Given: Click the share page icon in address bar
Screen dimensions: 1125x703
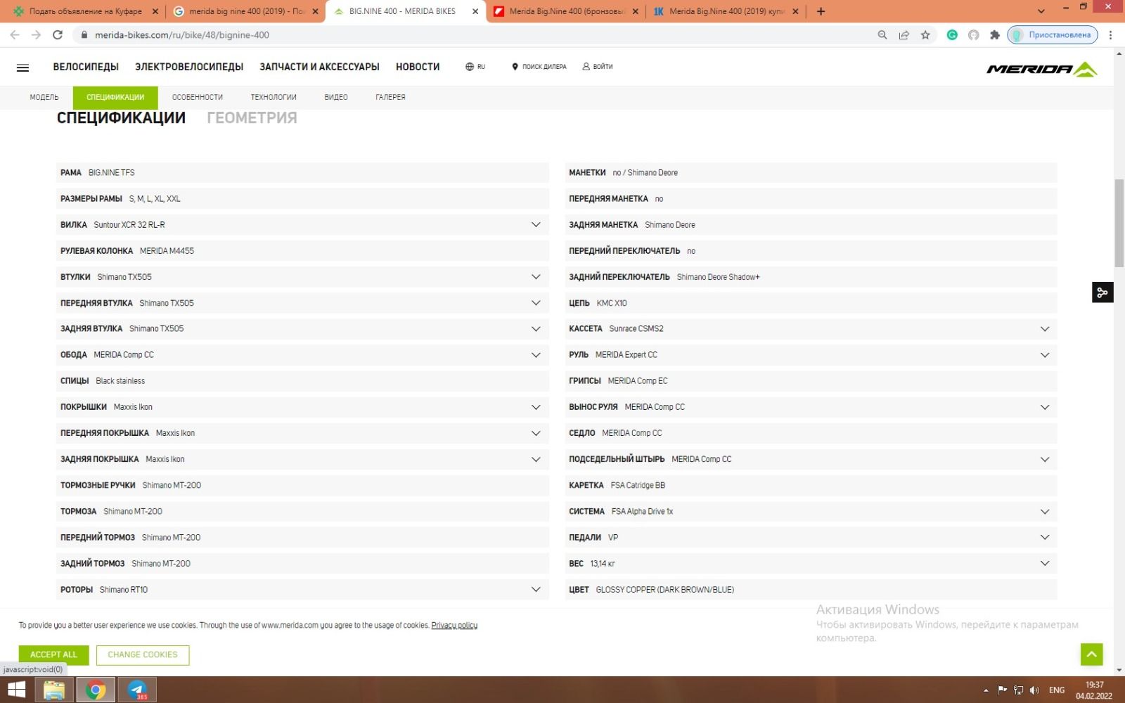Looking at the screenshot, I should coord(904,35).
